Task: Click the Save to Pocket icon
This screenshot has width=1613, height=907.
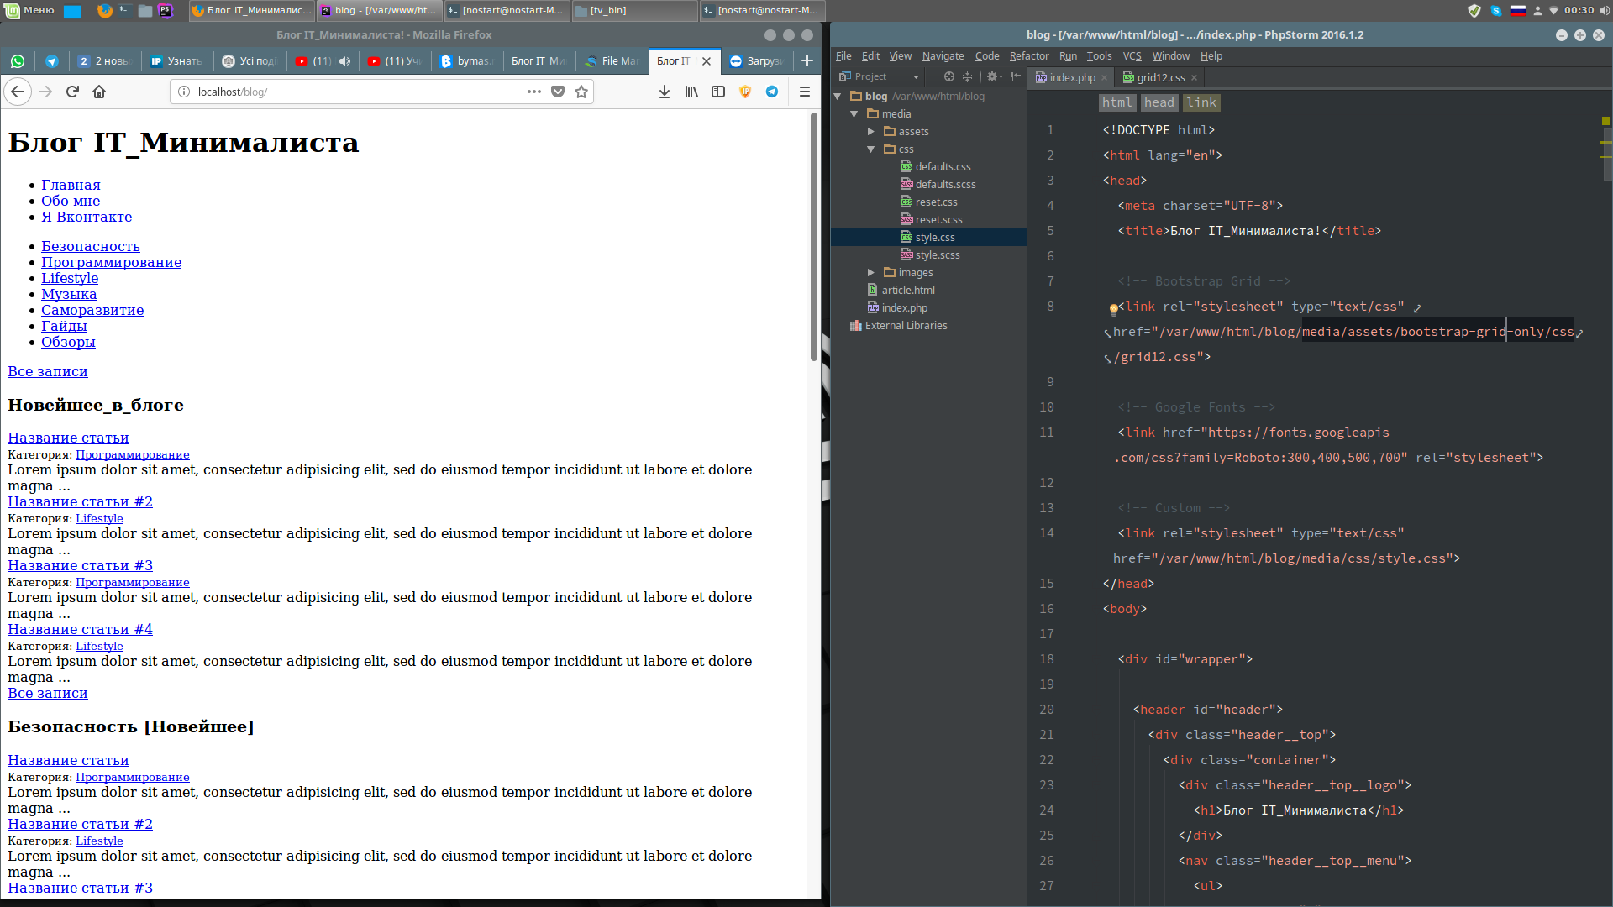Action: pos(558,92)
